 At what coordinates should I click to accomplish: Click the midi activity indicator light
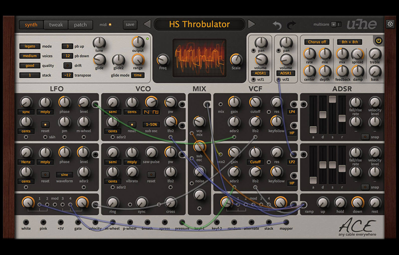(x=110, y=25)
